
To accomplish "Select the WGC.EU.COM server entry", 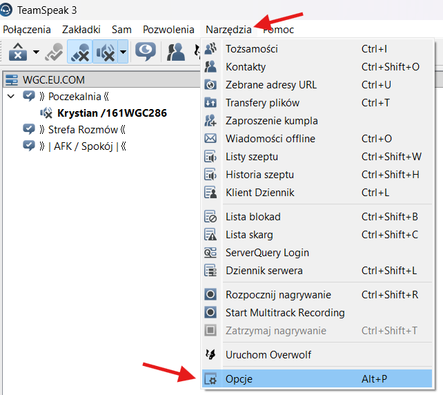I will pos(53,80).
